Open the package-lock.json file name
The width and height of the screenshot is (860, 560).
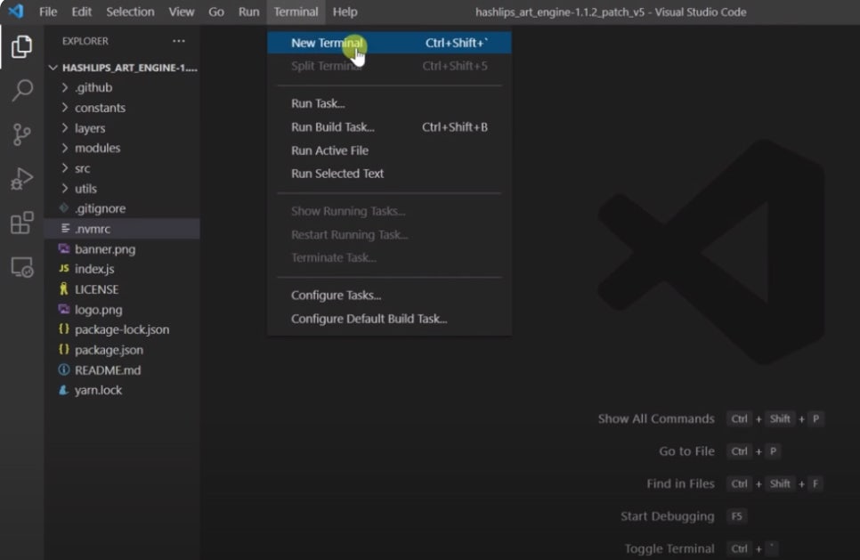coord(122,329)
